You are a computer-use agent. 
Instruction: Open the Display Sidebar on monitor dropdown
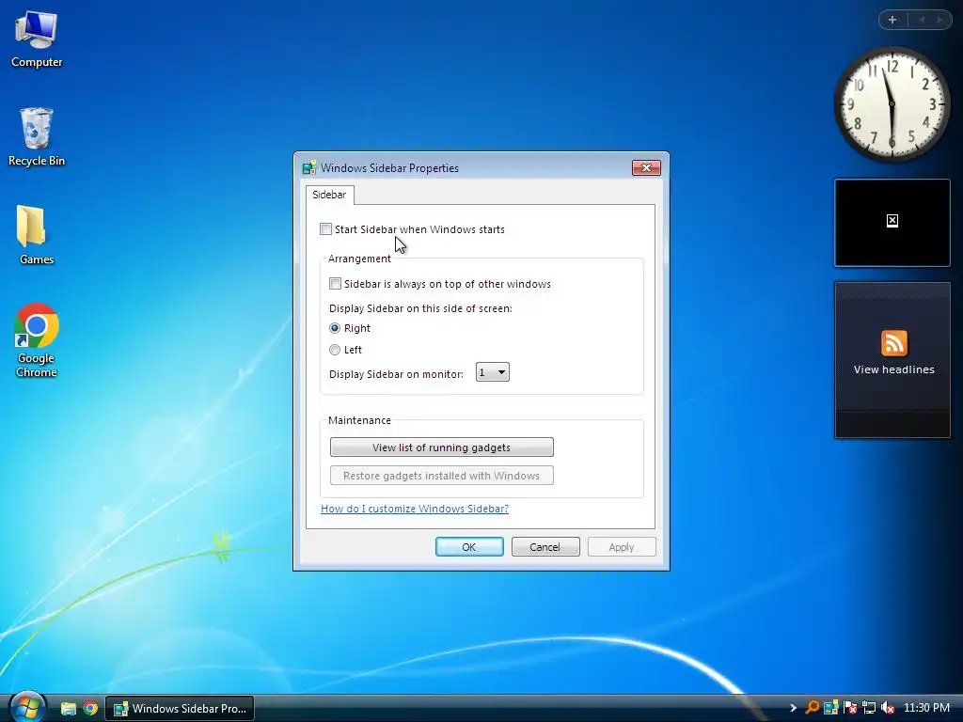493,372
